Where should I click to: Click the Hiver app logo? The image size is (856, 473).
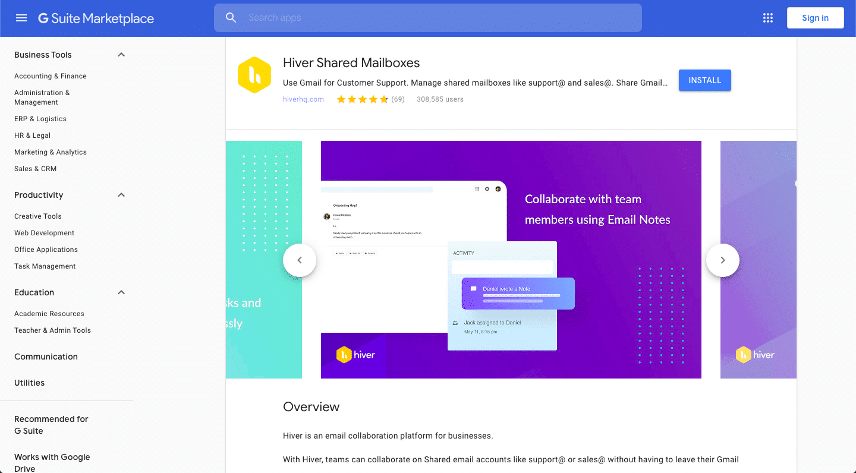click(x=254, y=75)
